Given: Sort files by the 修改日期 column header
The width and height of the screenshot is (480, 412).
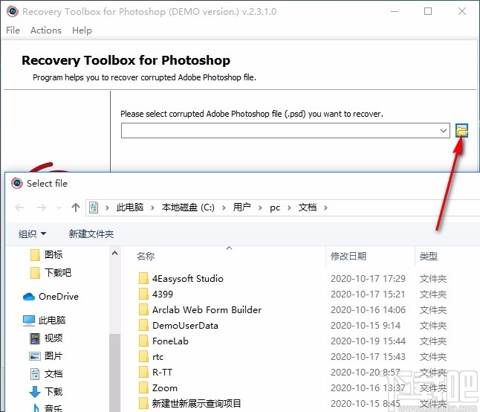Looking at the screenshot, I should [x=348, y=256].
